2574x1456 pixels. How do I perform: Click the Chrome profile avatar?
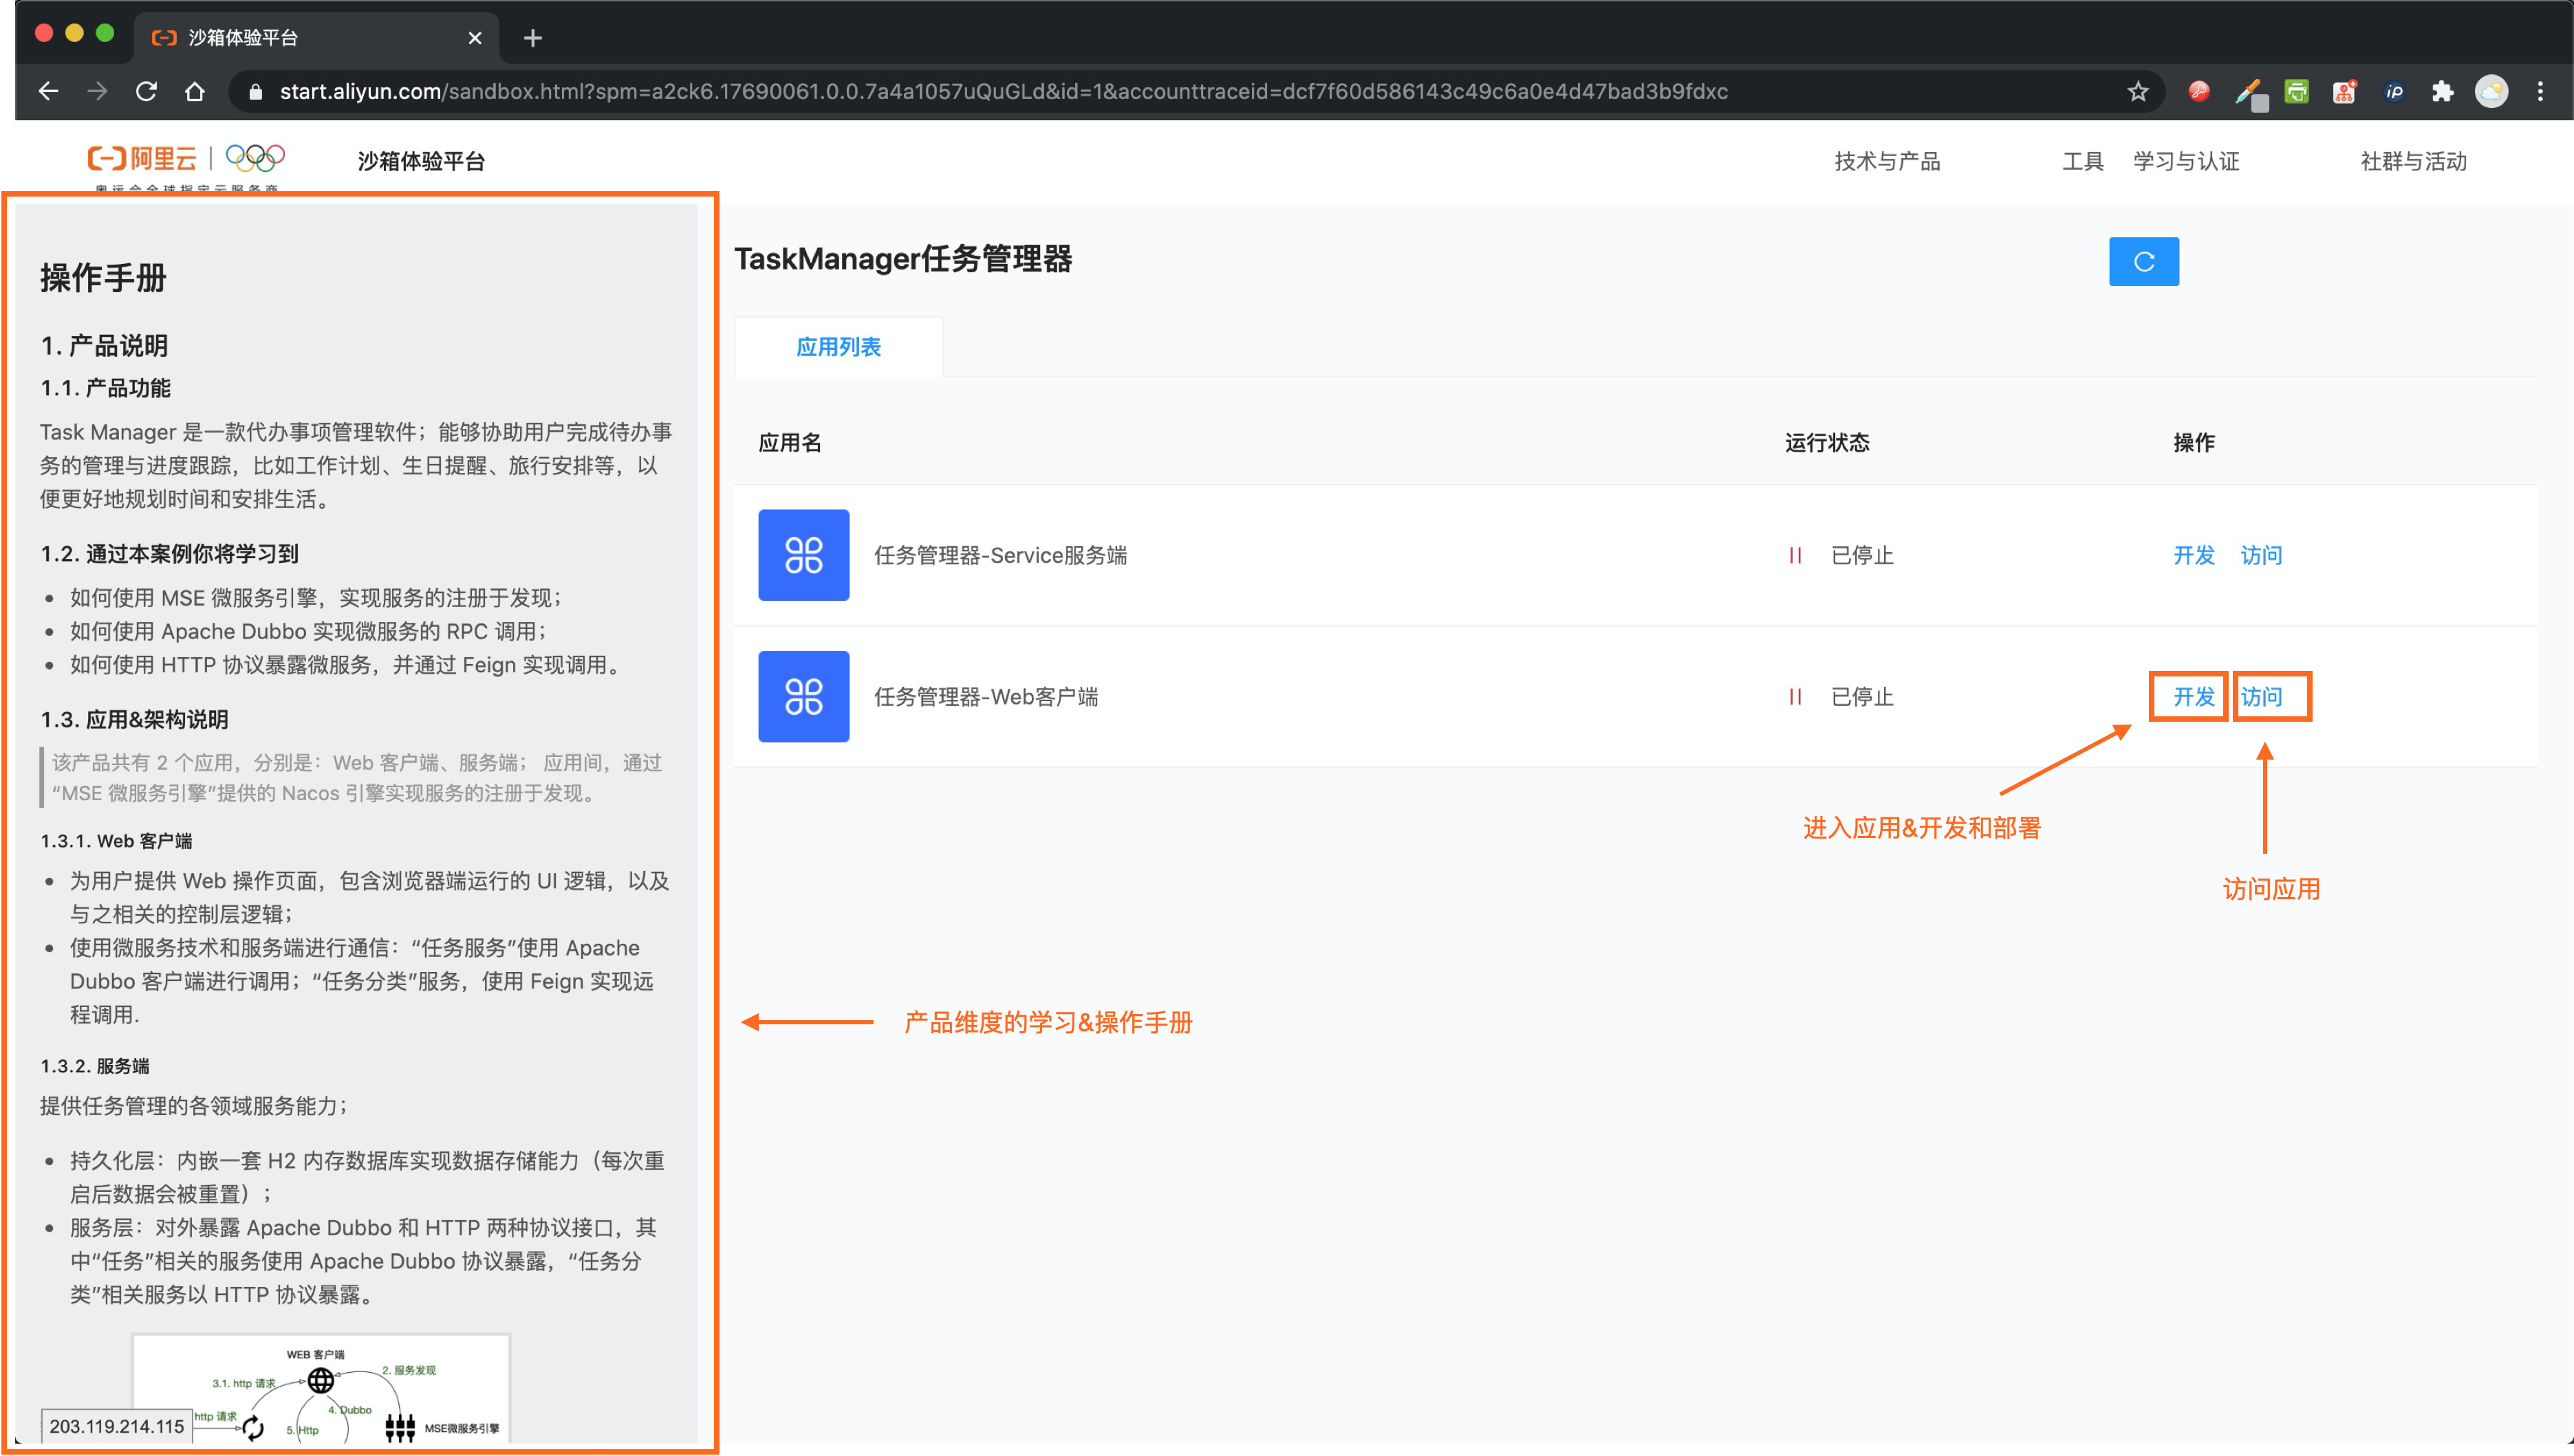pyautogui.click(x=2491, y=92)
